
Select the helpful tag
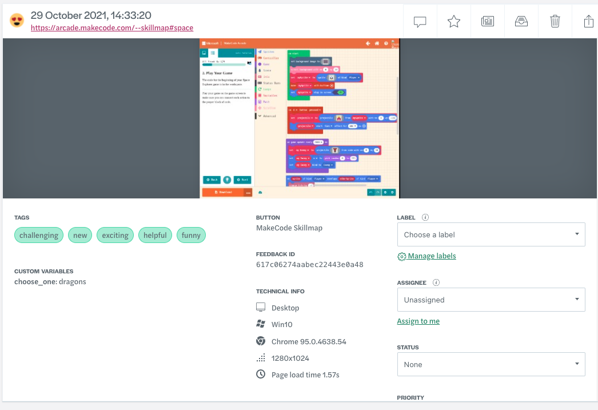tap(156, 236)
